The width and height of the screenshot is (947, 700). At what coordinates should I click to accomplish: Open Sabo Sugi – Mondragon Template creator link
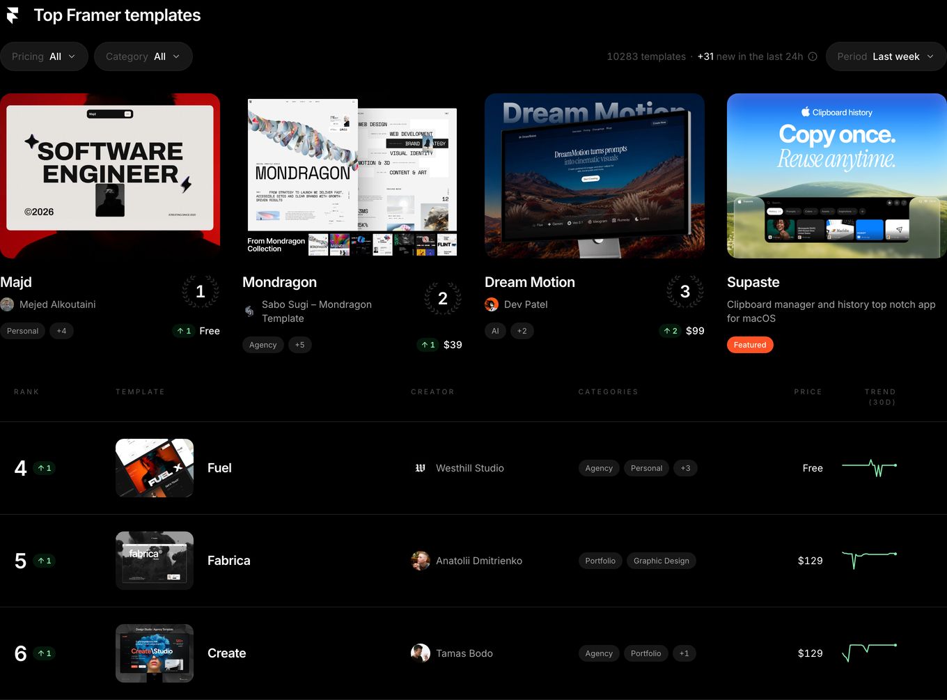[x=317, y=311]
